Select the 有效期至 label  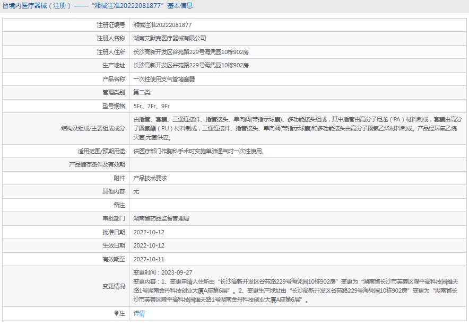coord(114,259)
